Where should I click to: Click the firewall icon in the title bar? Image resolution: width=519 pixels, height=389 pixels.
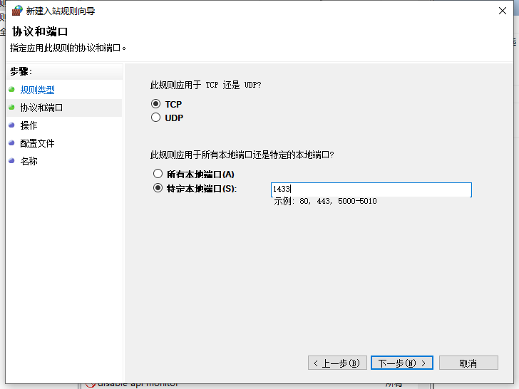coord(17,11)
